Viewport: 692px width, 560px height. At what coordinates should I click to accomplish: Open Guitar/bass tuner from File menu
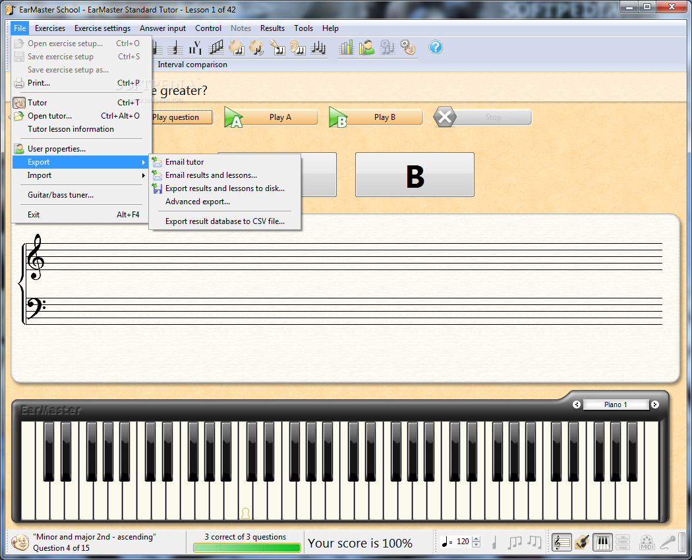pyautogui.click(x=80, y=195)
